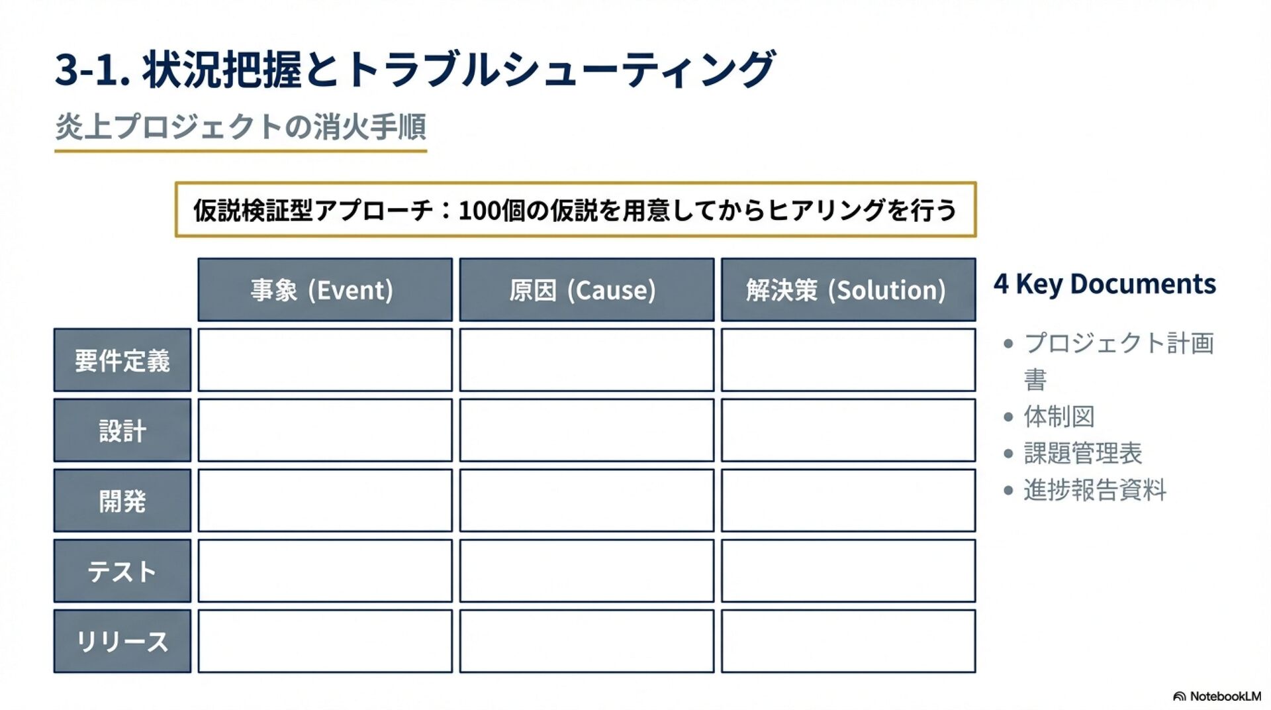Select the 設計 row label
This screenshot has height=710, width=1271.
click(122, 431)
